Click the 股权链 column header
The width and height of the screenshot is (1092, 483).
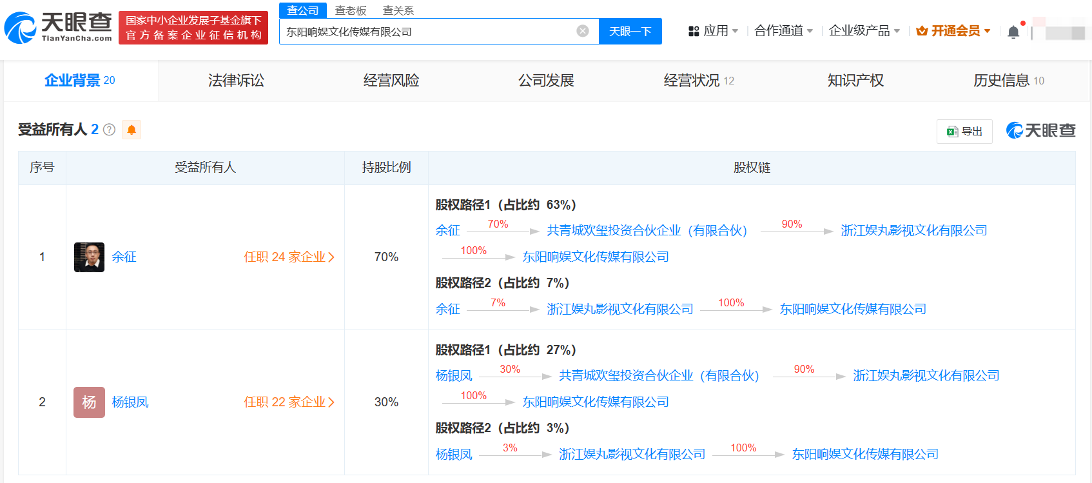[x=752, y=168]
